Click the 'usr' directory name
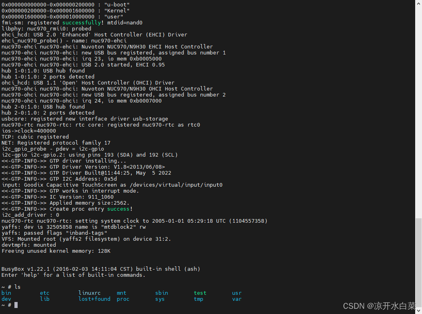 [237, 293]
